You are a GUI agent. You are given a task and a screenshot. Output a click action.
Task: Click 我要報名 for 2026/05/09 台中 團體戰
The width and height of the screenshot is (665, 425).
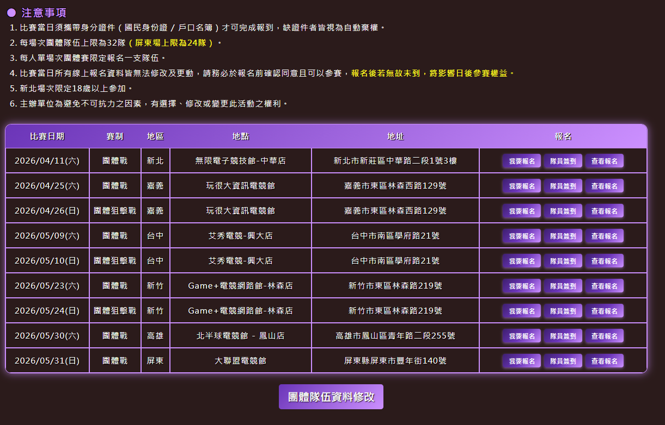coord(521,236)
